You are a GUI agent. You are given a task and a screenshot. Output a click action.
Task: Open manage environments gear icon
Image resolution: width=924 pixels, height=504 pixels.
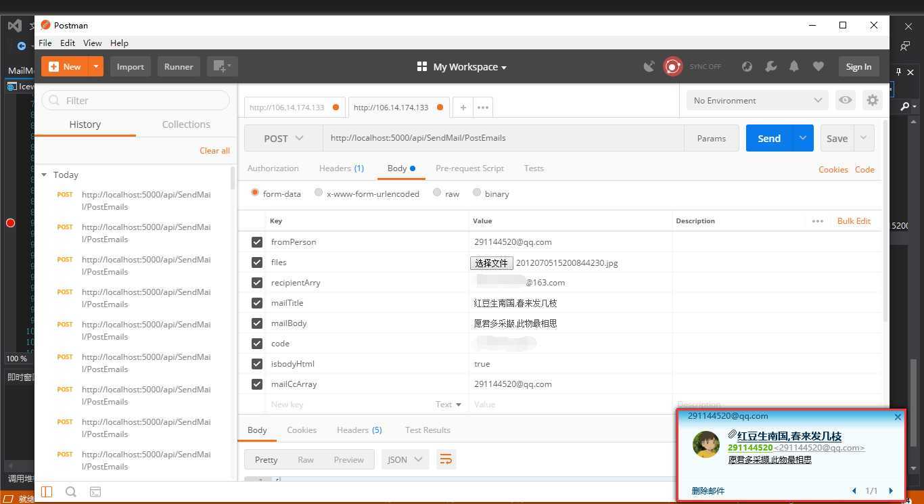873,100
